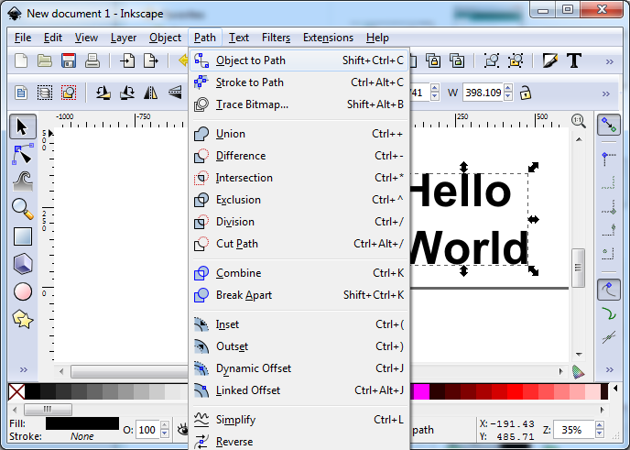Choose Simplify path entry
This screenshot has height=450, width=630.
(x=299, y=420)
